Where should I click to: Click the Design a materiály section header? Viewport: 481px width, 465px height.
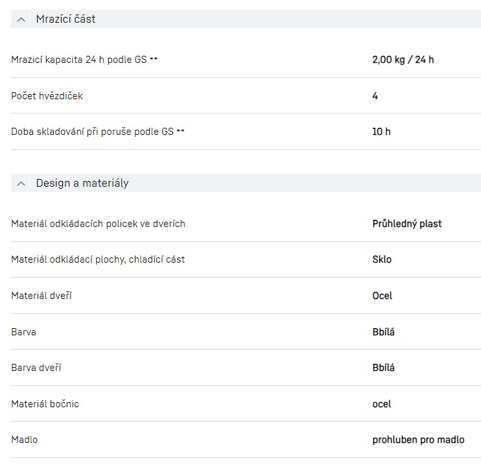pyautogui.click(x=82, y=184)
